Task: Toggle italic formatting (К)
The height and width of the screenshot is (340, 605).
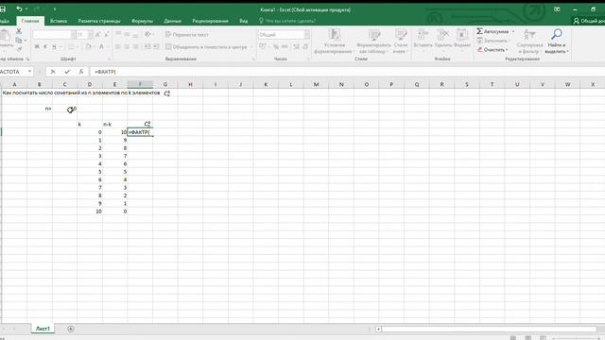Action: tap(45, 46)
